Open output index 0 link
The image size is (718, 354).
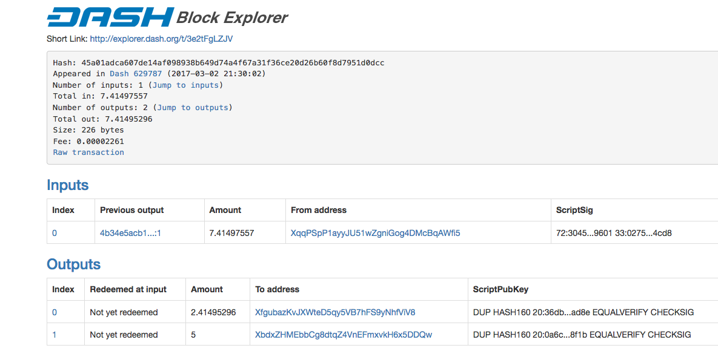[x=55, y=312]
